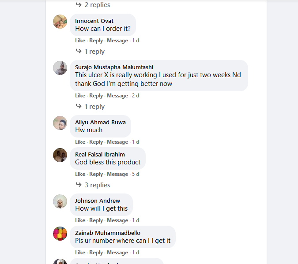
Task: Click Surajo Mustapha Malumfashi's avatar
Action: click(x=60, y=68)
